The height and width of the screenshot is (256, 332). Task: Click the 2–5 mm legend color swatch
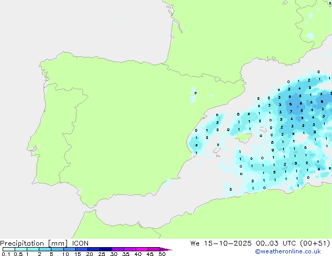(x=45, y=249)
